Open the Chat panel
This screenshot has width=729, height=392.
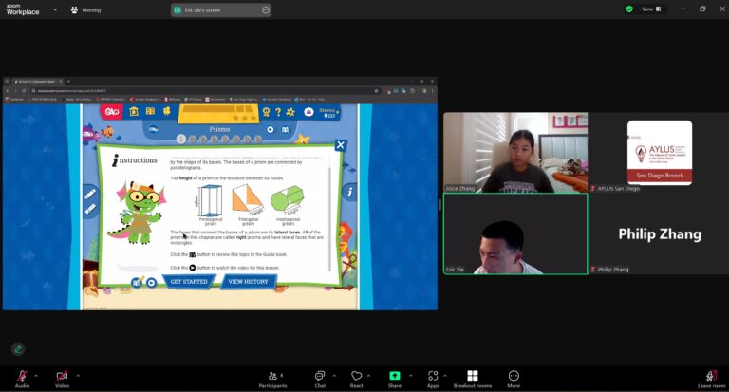point(320,379)
